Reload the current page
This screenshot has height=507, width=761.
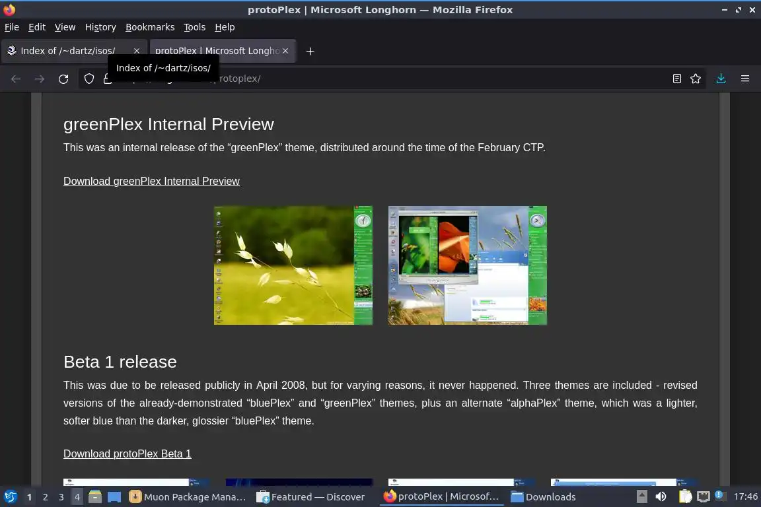(x=63, y=79)
